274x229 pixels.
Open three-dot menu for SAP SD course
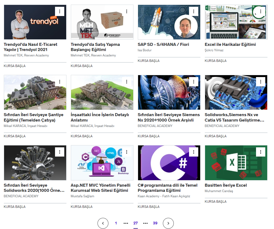click(194, 11)
